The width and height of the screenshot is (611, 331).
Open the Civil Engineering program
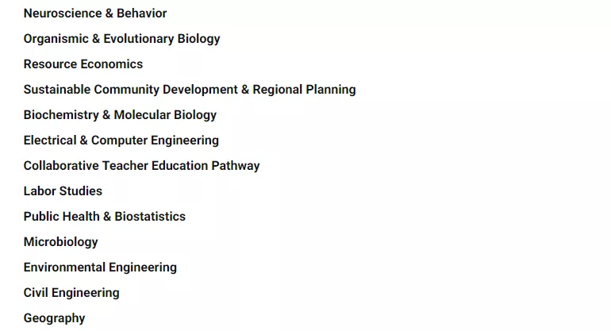[71, 293]
